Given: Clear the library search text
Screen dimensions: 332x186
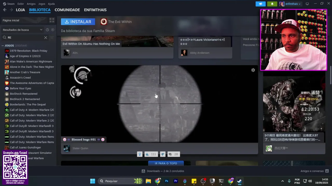Looking at the screenshot, I should click(46, 37).
